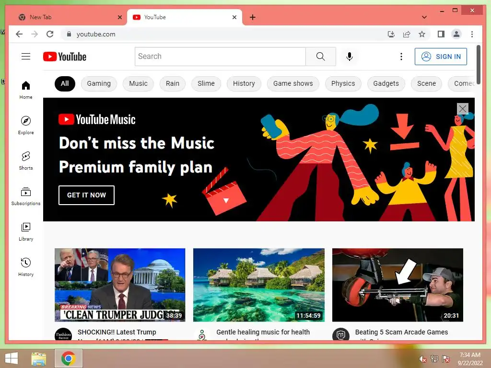View site information lock icon
Viewport: 491px width, 368px height.
click(69, 34)
